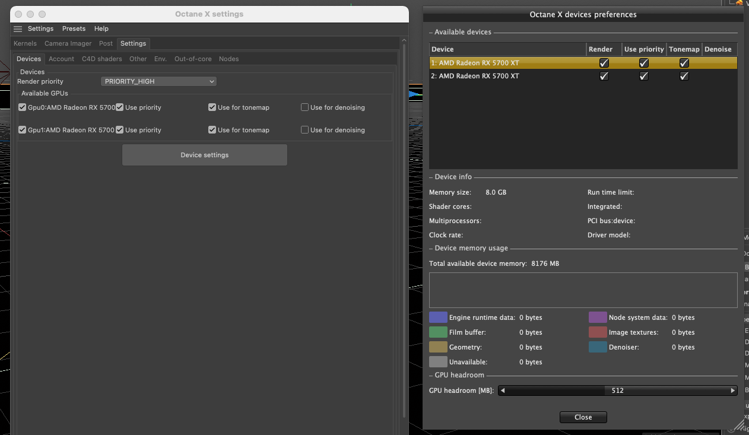Viewport: 749px width, 435px height.
Task: Click the Denoise column header
Action: coord(719,49)
